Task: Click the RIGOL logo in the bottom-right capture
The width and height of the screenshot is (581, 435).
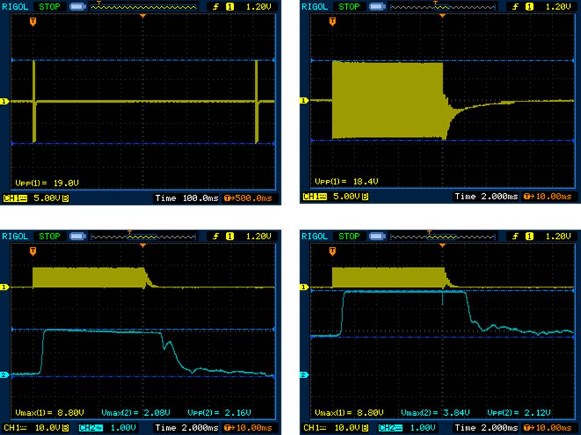Action: tap(313, 236)
